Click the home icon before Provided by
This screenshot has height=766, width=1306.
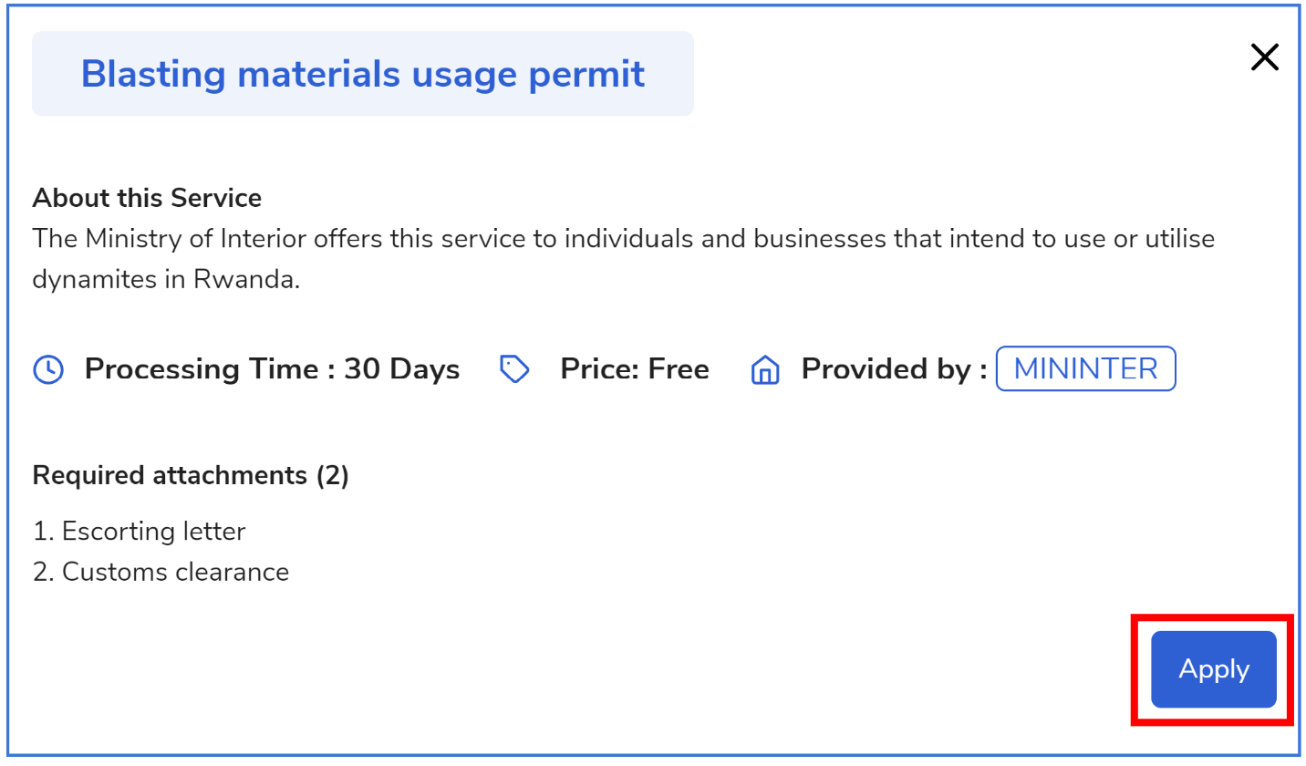[x=764, y=369]
